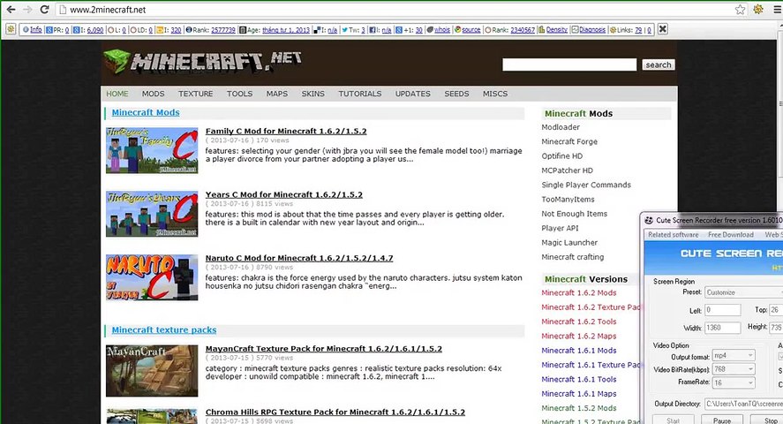Screen dimensions: 783x424
Task: Click the Twitter bird icon in SEO bar
Action: coord(344,30)
